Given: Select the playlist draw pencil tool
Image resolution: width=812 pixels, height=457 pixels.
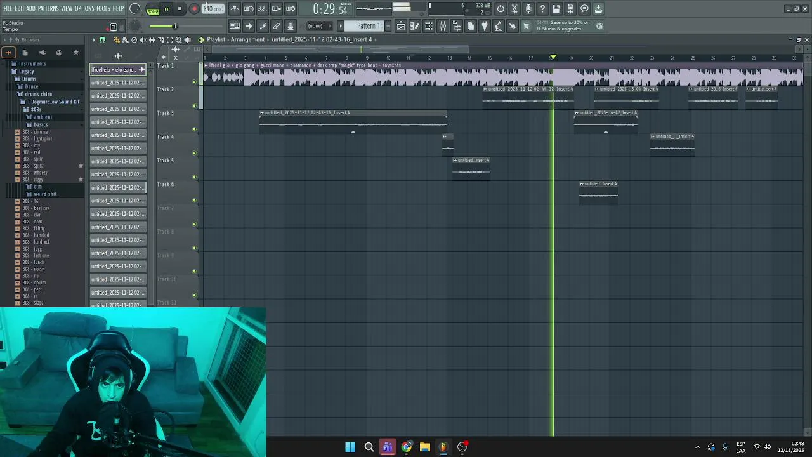Looking at the screenshot, I should 116,39.
